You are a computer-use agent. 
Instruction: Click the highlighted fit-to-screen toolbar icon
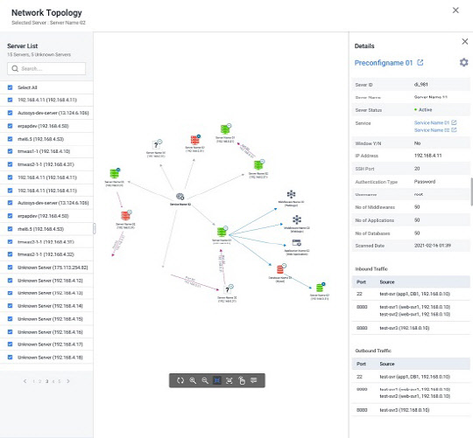(217, 380)
